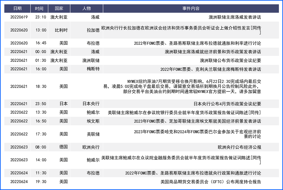Click 鲍威尔 in the 14:00 row

(93, 160)
